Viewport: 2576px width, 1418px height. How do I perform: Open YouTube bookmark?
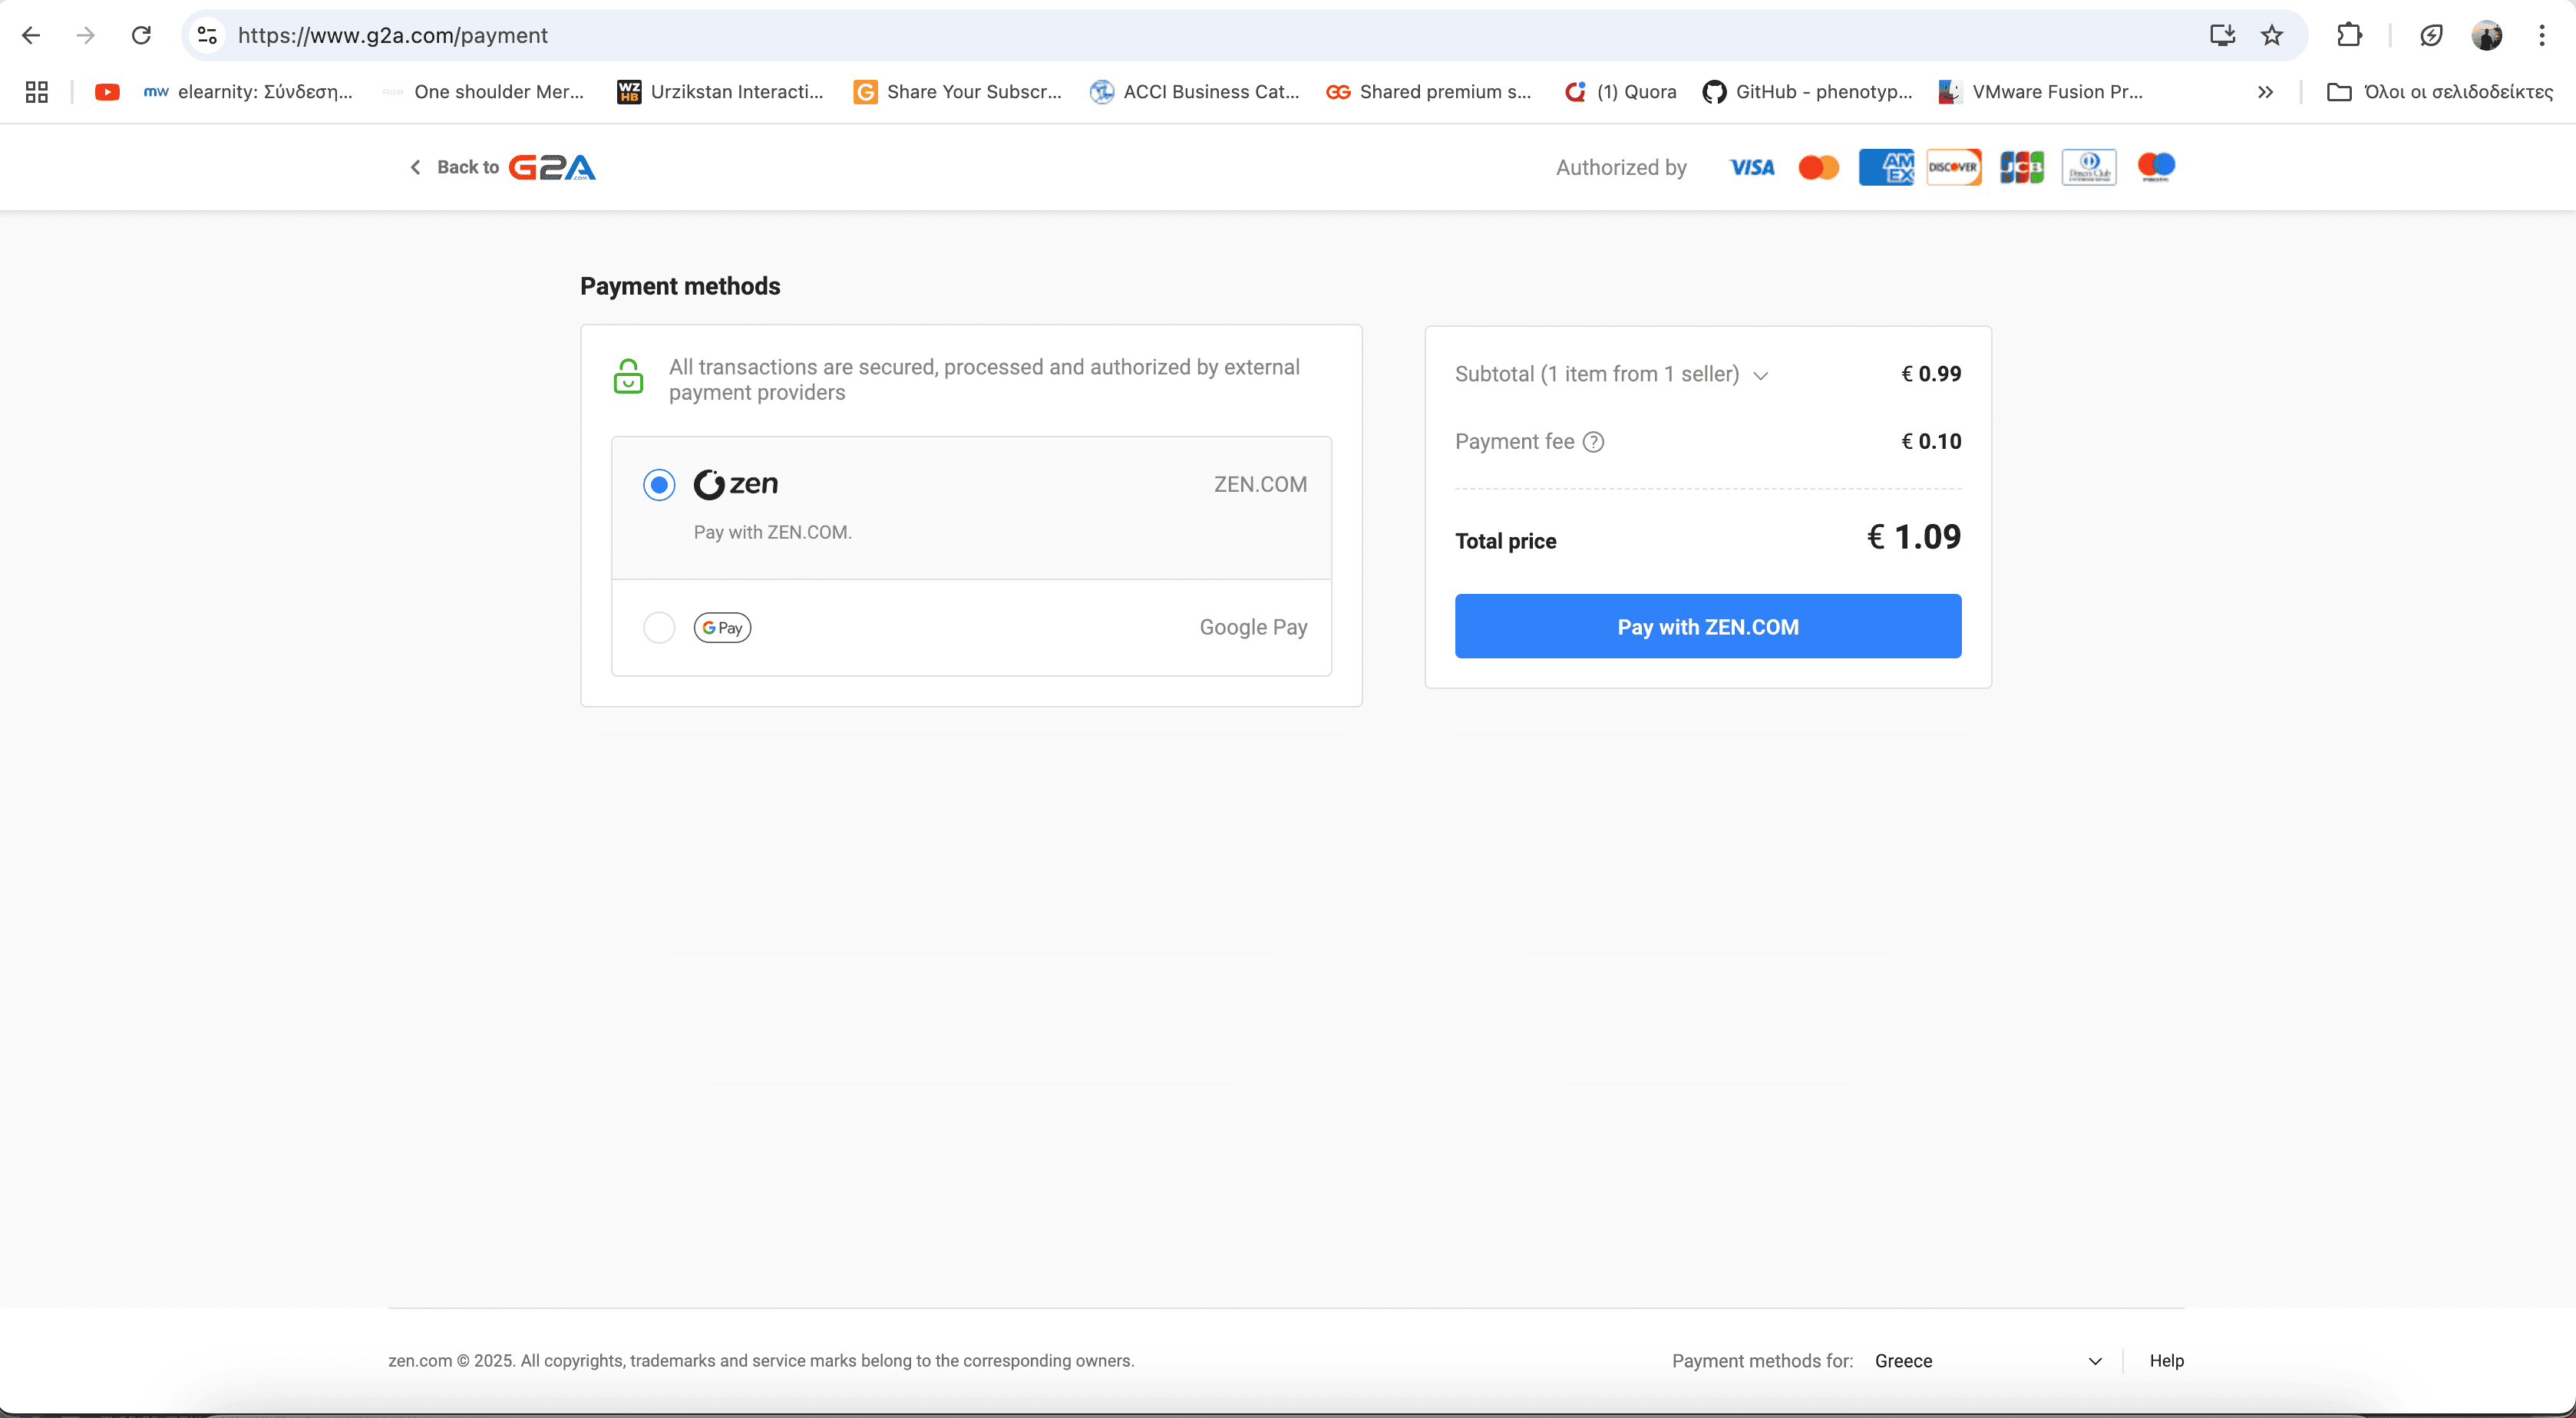click(107, 92)
